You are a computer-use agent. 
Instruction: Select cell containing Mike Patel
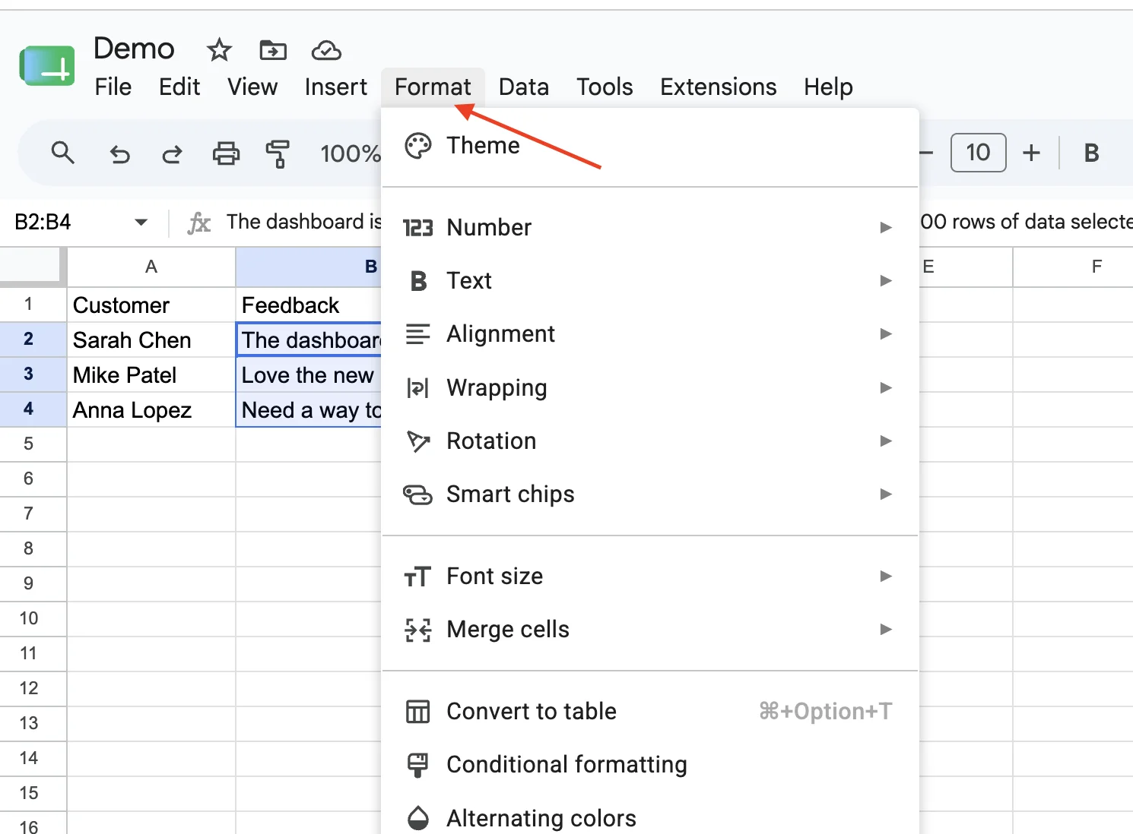click(151, 374)
